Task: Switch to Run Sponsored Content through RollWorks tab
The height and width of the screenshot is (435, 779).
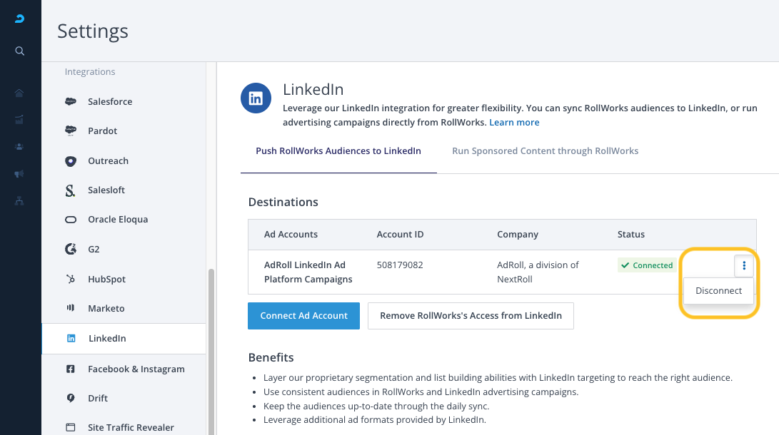Action: (x=545, y=151)
